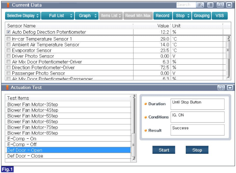Viewport: 236px width, 173px height.
Task: Check the Evaporator Sensor checkbox
Action: pos(8,50)
